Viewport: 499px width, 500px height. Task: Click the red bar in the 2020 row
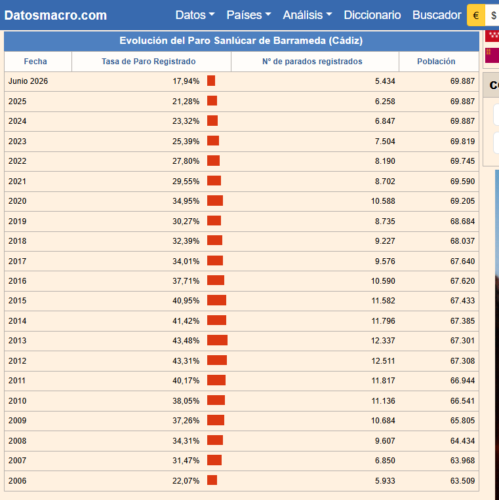215,201
